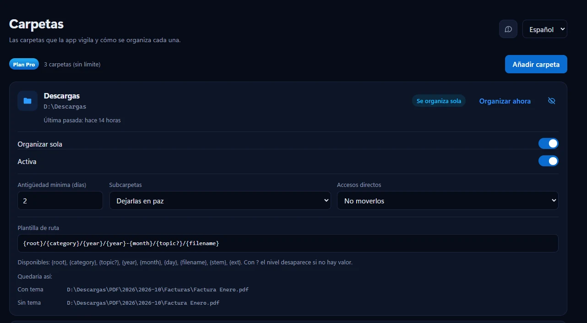
Task: Toggle the Activa switch
Action: coord(549,161)
